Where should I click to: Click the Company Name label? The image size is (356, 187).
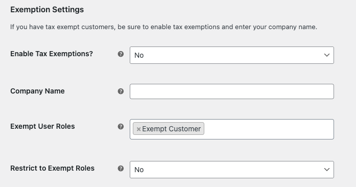coord(37,91)
